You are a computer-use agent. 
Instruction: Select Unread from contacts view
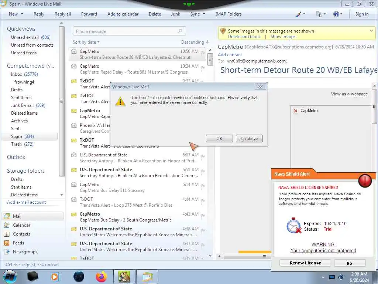(32, 45)
